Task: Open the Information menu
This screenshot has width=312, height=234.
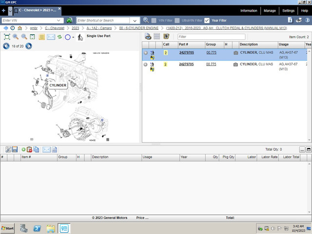Action: tap(249, 11)
